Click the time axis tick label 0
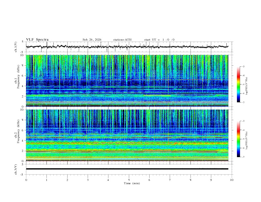 click(26, 180)
